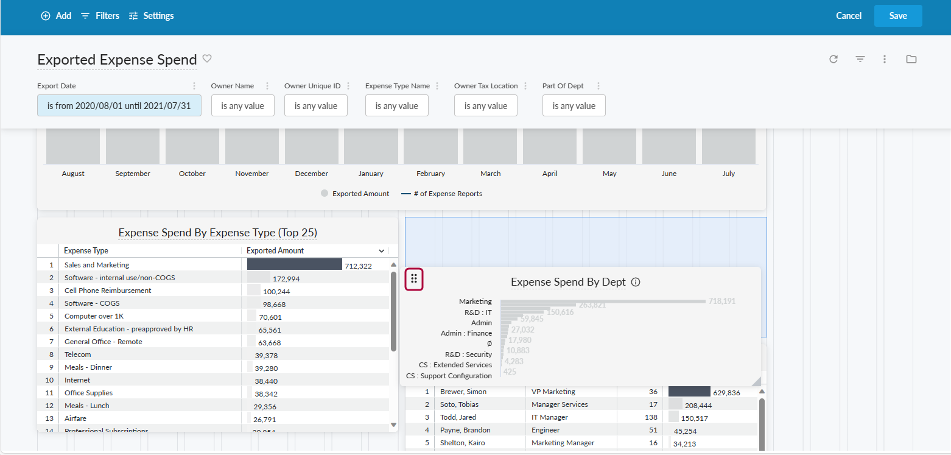Open dashboard Settings via the sliders icon
The width and height of the screenshot is (951, 455).
tap(151, 15)
